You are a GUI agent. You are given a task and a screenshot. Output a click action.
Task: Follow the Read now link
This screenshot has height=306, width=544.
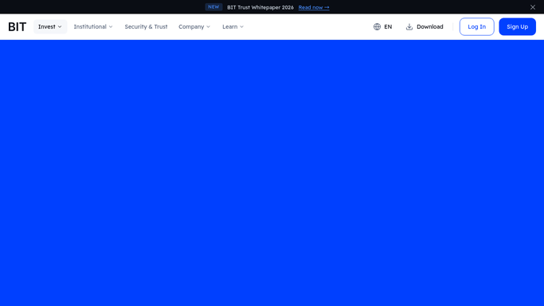coord(314,7)
